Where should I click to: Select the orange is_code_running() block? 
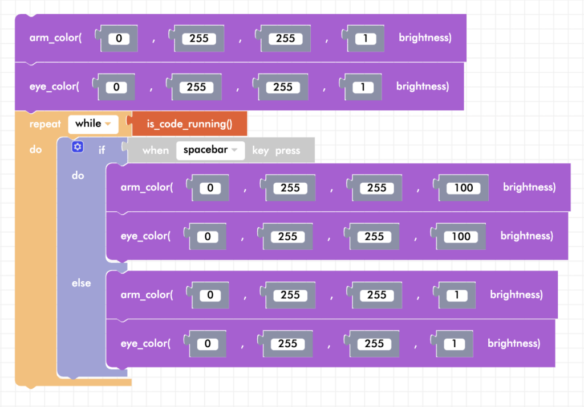(x=189, y=124)
